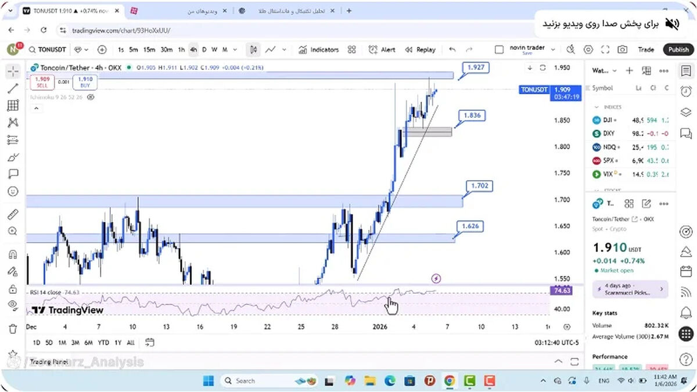Click the zoom in tool

click(x=13, y=231)
